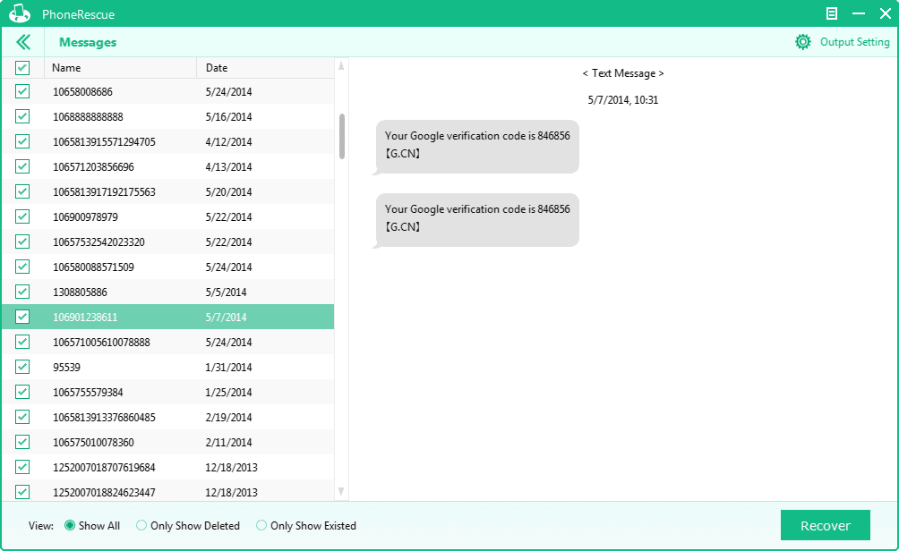Open the menu icon in title bar

point(831,13)
